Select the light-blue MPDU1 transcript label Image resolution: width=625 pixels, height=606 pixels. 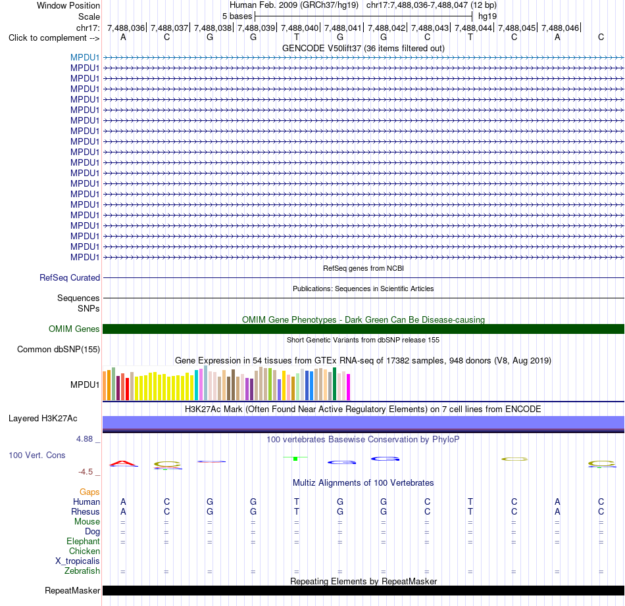pos(84,57)
